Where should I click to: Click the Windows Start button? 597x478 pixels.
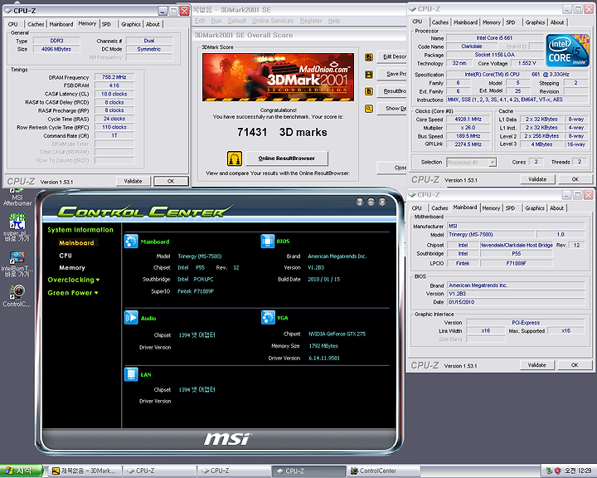[x=22, y=471]
